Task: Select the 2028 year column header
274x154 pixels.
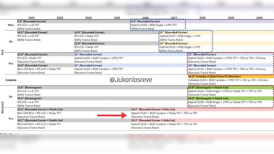Action: tap(202, 18)
